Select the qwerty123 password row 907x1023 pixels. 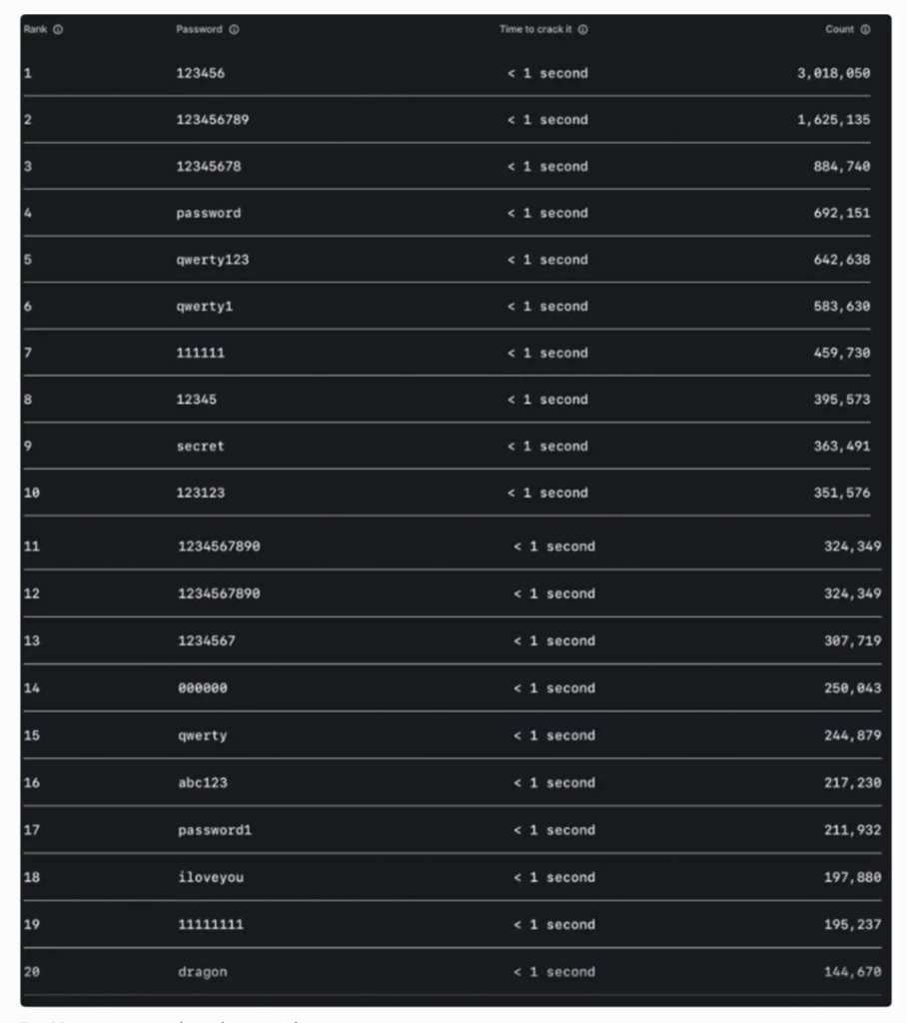point(213,260)
